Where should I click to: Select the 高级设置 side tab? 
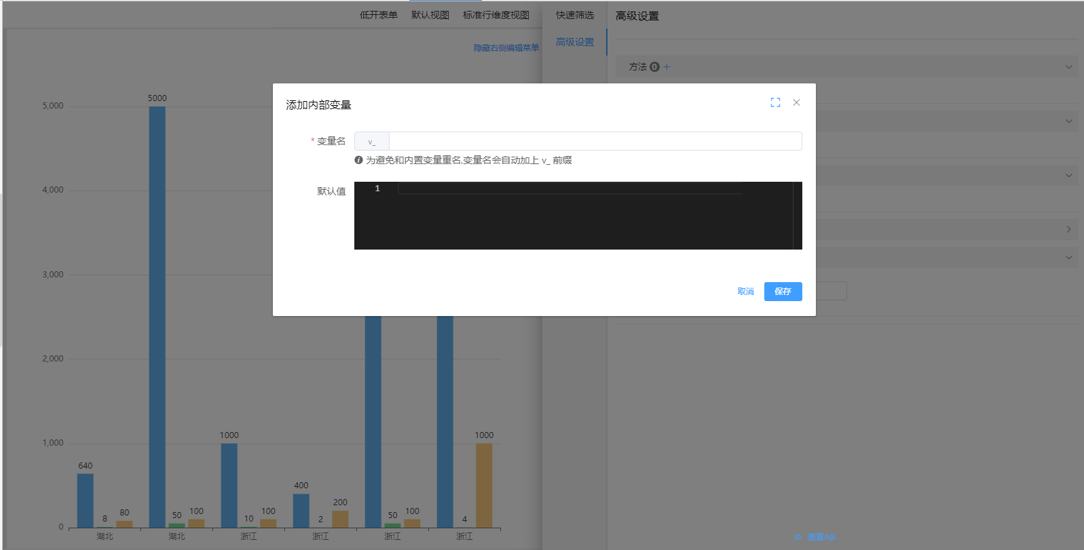click(x=574, y=42)
